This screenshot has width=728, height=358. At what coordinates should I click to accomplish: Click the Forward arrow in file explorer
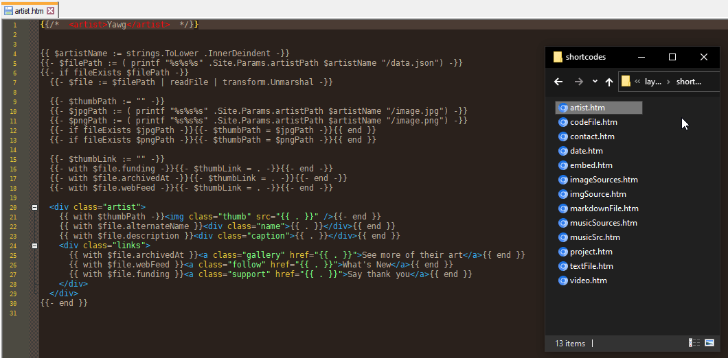tap(578, 82)
